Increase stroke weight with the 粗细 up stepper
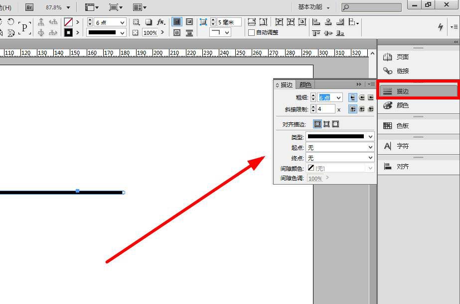Image resolution: width=460 pixels, height=304 pixels. click(313, 95)
